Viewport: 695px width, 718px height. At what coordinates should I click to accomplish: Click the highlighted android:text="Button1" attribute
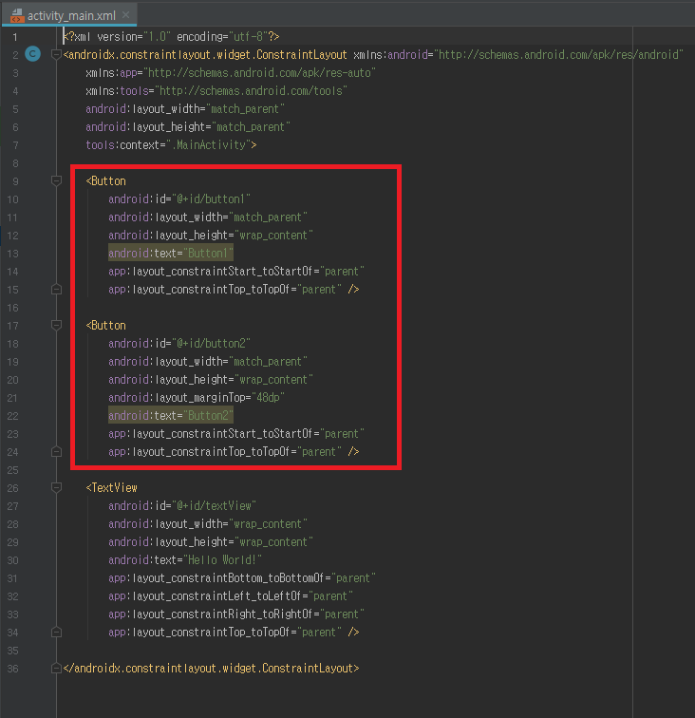[171, 254]
